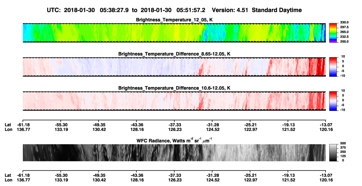Click the title "Brightness_Temperature_Difference_10.6-12.05, K"
The width and height of the screenshot is (362, 186).
pyautogui.click(x=174, y=88)
